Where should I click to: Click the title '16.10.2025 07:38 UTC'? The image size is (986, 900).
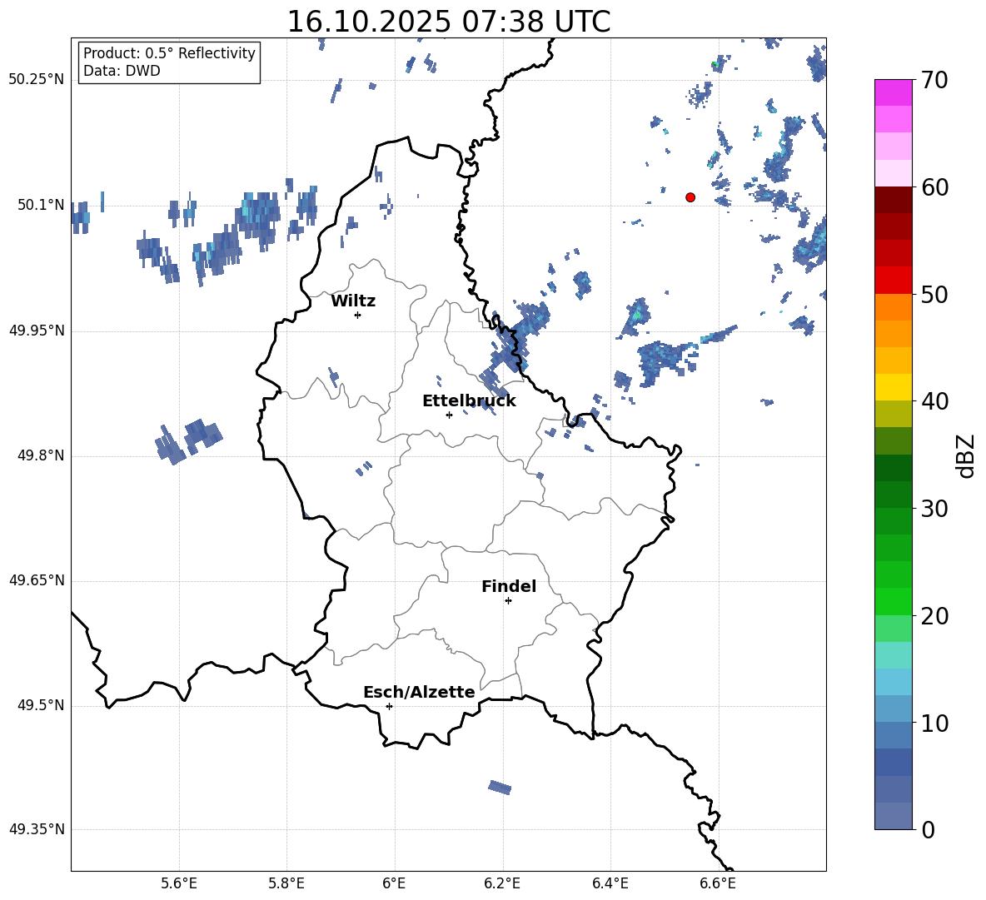(448, 22)
